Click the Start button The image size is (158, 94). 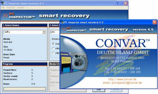tap(99, 90)
